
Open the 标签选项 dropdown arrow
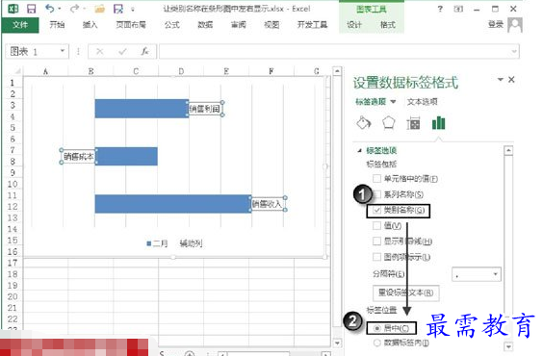coord(393,102)
